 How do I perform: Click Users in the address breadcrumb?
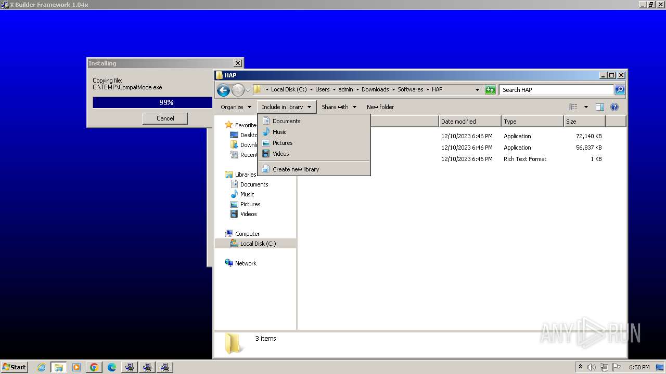click(x=322, y=89)
